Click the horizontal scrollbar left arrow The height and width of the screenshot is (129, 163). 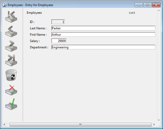click(4, 125)
